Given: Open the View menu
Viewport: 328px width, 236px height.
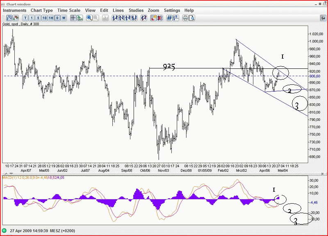Looking at the screenshot, I should 90,10.
